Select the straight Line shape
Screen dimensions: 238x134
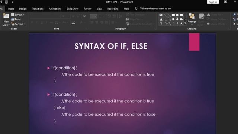[x=165, y=15]
